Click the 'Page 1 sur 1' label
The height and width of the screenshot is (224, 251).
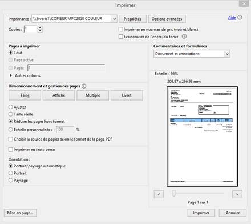198,202
